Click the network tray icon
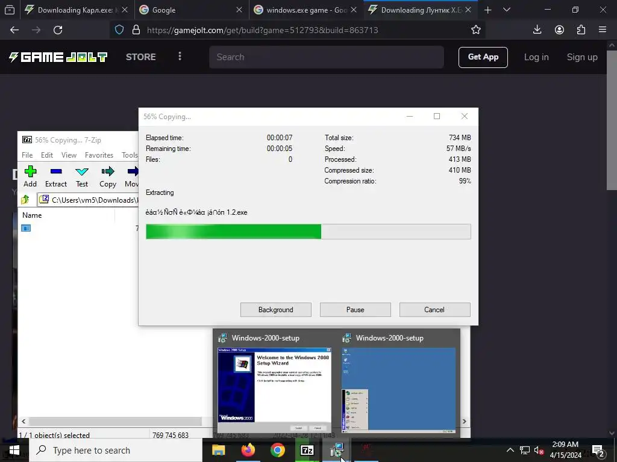The height and width of the screenshot is (462, 617). click(525, 450)
